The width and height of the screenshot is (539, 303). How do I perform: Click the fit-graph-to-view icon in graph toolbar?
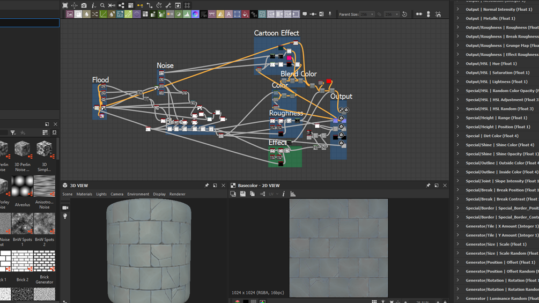[65, 5]
